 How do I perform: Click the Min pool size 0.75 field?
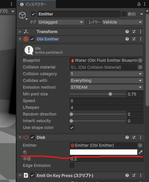pos(135,94)
